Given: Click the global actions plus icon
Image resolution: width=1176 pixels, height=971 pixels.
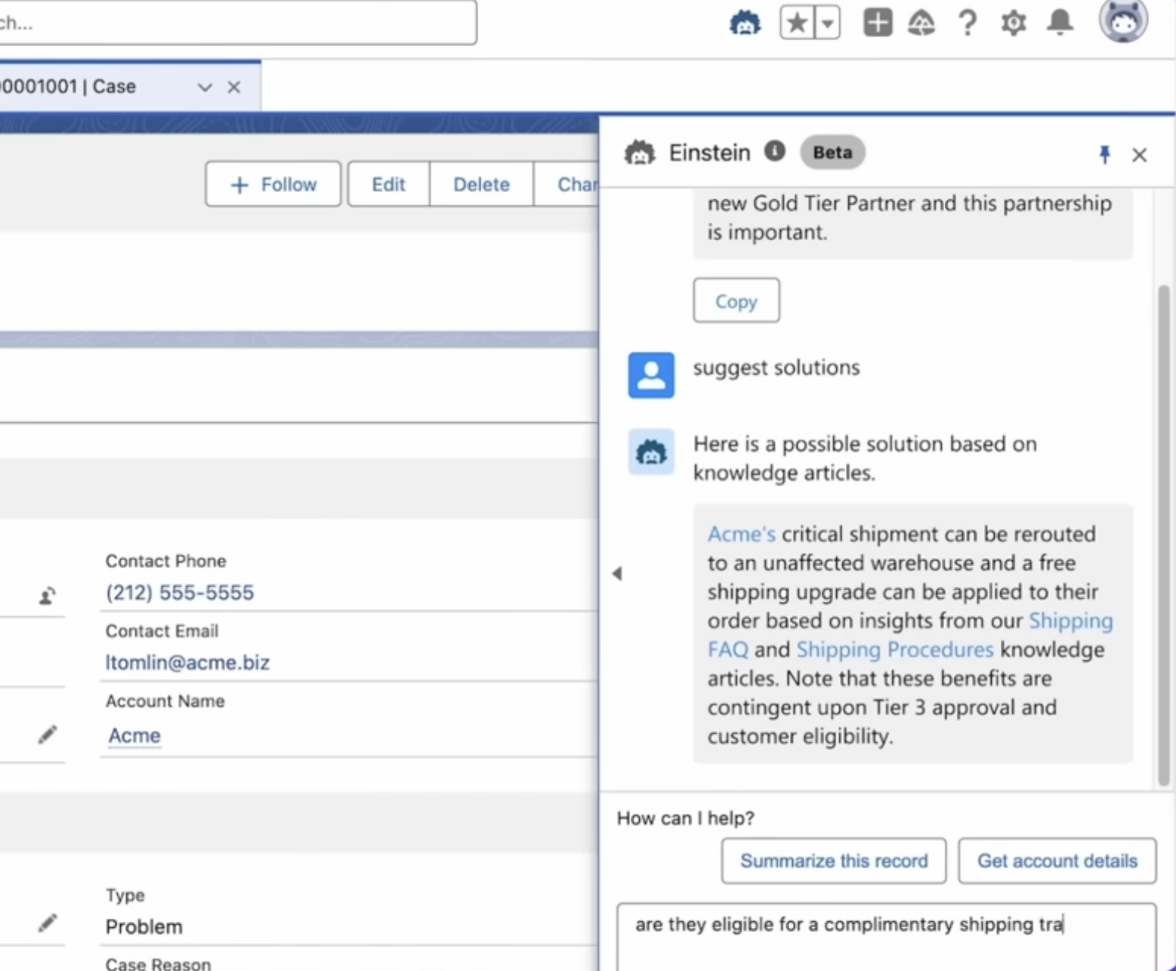Looking at the screenshot, I should coord(877,23).
